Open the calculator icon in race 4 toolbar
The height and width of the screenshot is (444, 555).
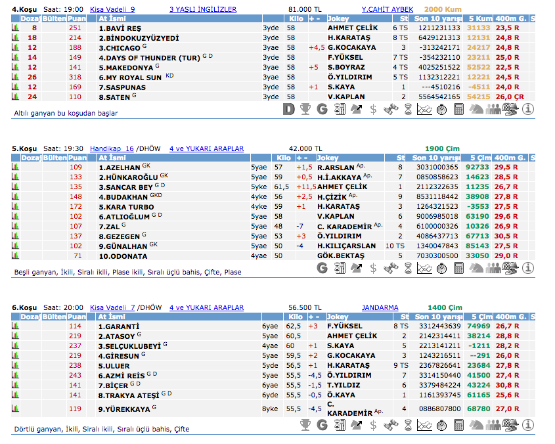[x=458, y=109]
